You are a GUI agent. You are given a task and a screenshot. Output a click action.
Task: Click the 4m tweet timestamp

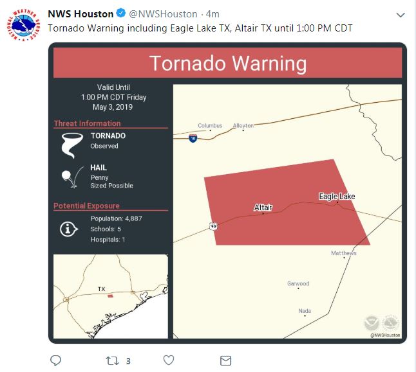pyautogui.click(x=213, y=13)
